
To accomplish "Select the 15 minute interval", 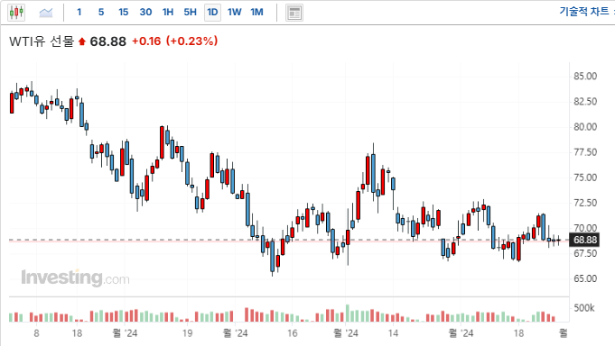I will pyautogui.click(x=124, y=12).
